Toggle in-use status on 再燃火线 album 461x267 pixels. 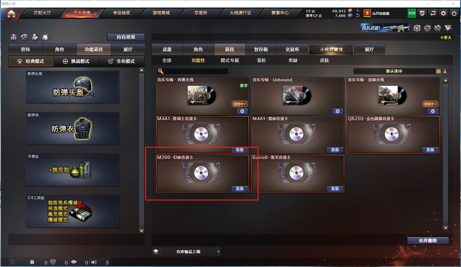coord(240,104)
